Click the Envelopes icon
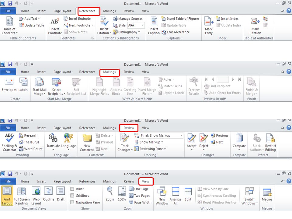292x219 pixels. click(x=9, y=82)
